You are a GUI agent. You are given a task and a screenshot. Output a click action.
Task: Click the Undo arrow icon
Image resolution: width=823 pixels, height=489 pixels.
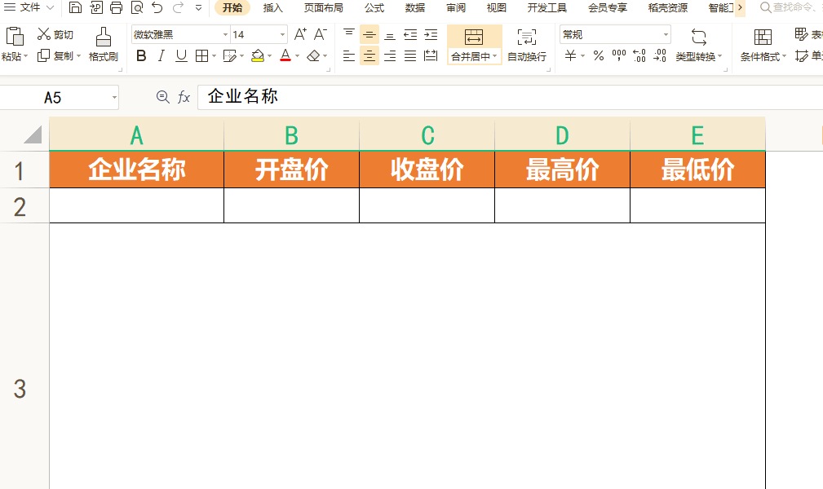pos(157,7)
